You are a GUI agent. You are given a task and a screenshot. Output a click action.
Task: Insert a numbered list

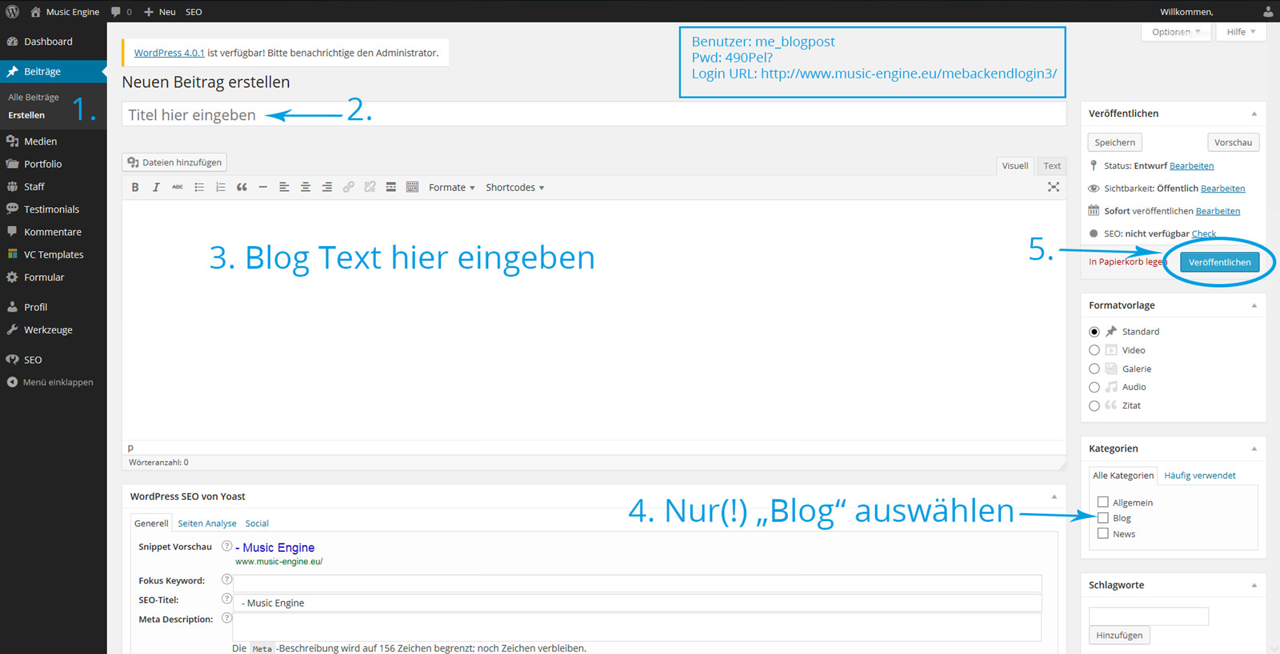(x=220, y=187)
